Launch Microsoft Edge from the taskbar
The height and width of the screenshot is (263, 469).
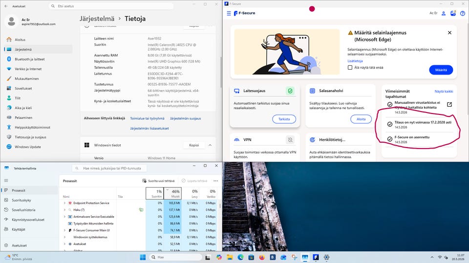click(240, 257)
